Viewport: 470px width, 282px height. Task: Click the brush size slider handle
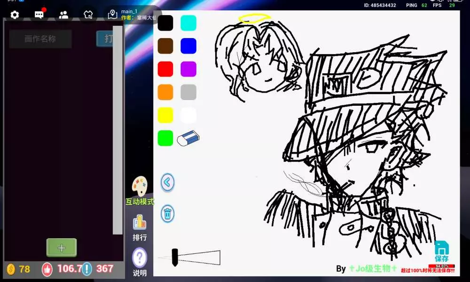175,257
